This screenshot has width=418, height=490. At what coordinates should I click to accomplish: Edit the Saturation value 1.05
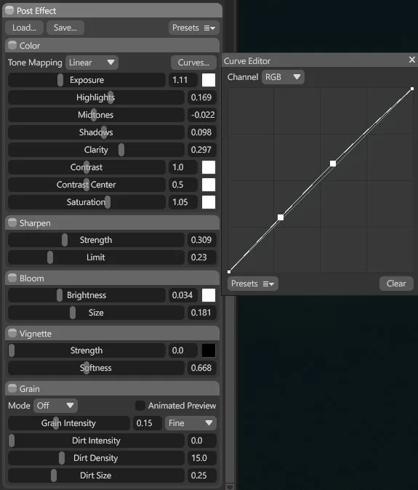(183, 202)
